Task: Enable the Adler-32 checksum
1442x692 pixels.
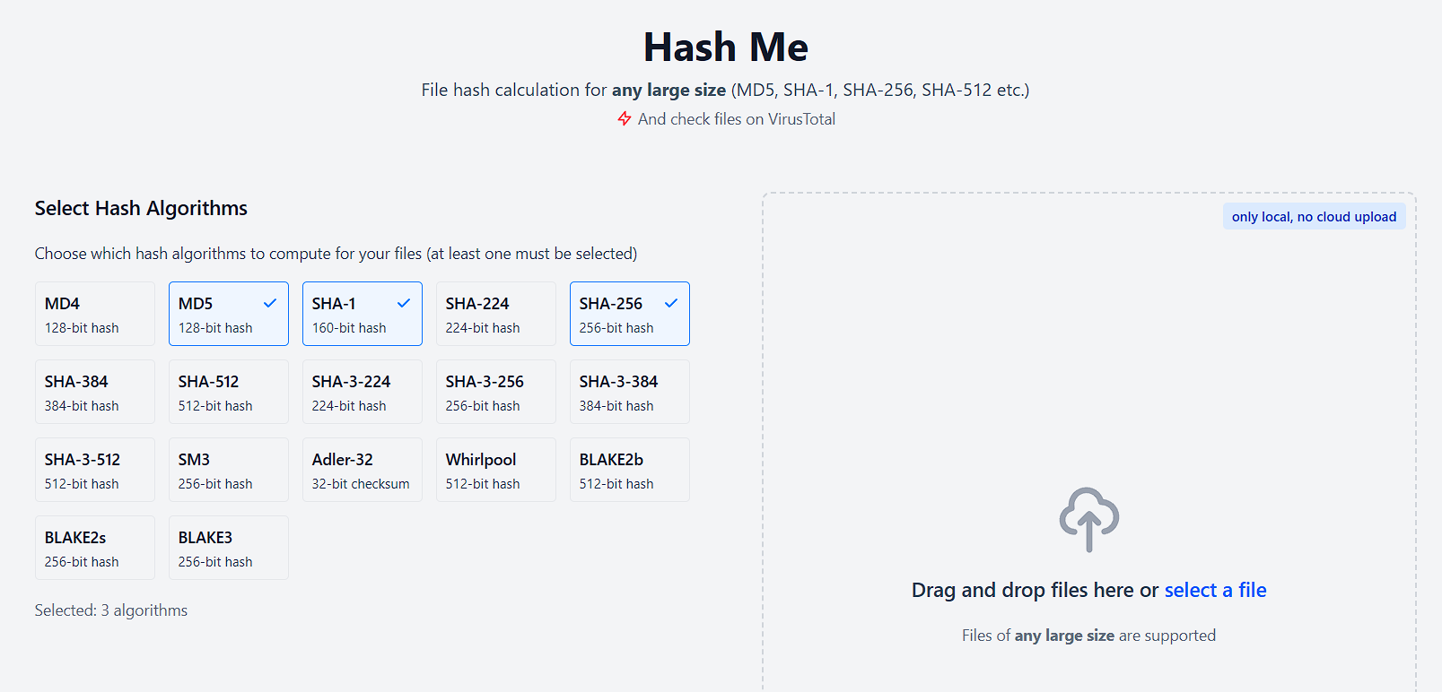Action: (x=362, y=469)
